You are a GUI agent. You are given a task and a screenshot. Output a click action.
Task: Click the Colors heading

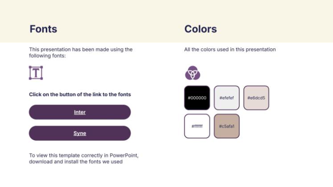pyautogui.click(x=201, y=29)
